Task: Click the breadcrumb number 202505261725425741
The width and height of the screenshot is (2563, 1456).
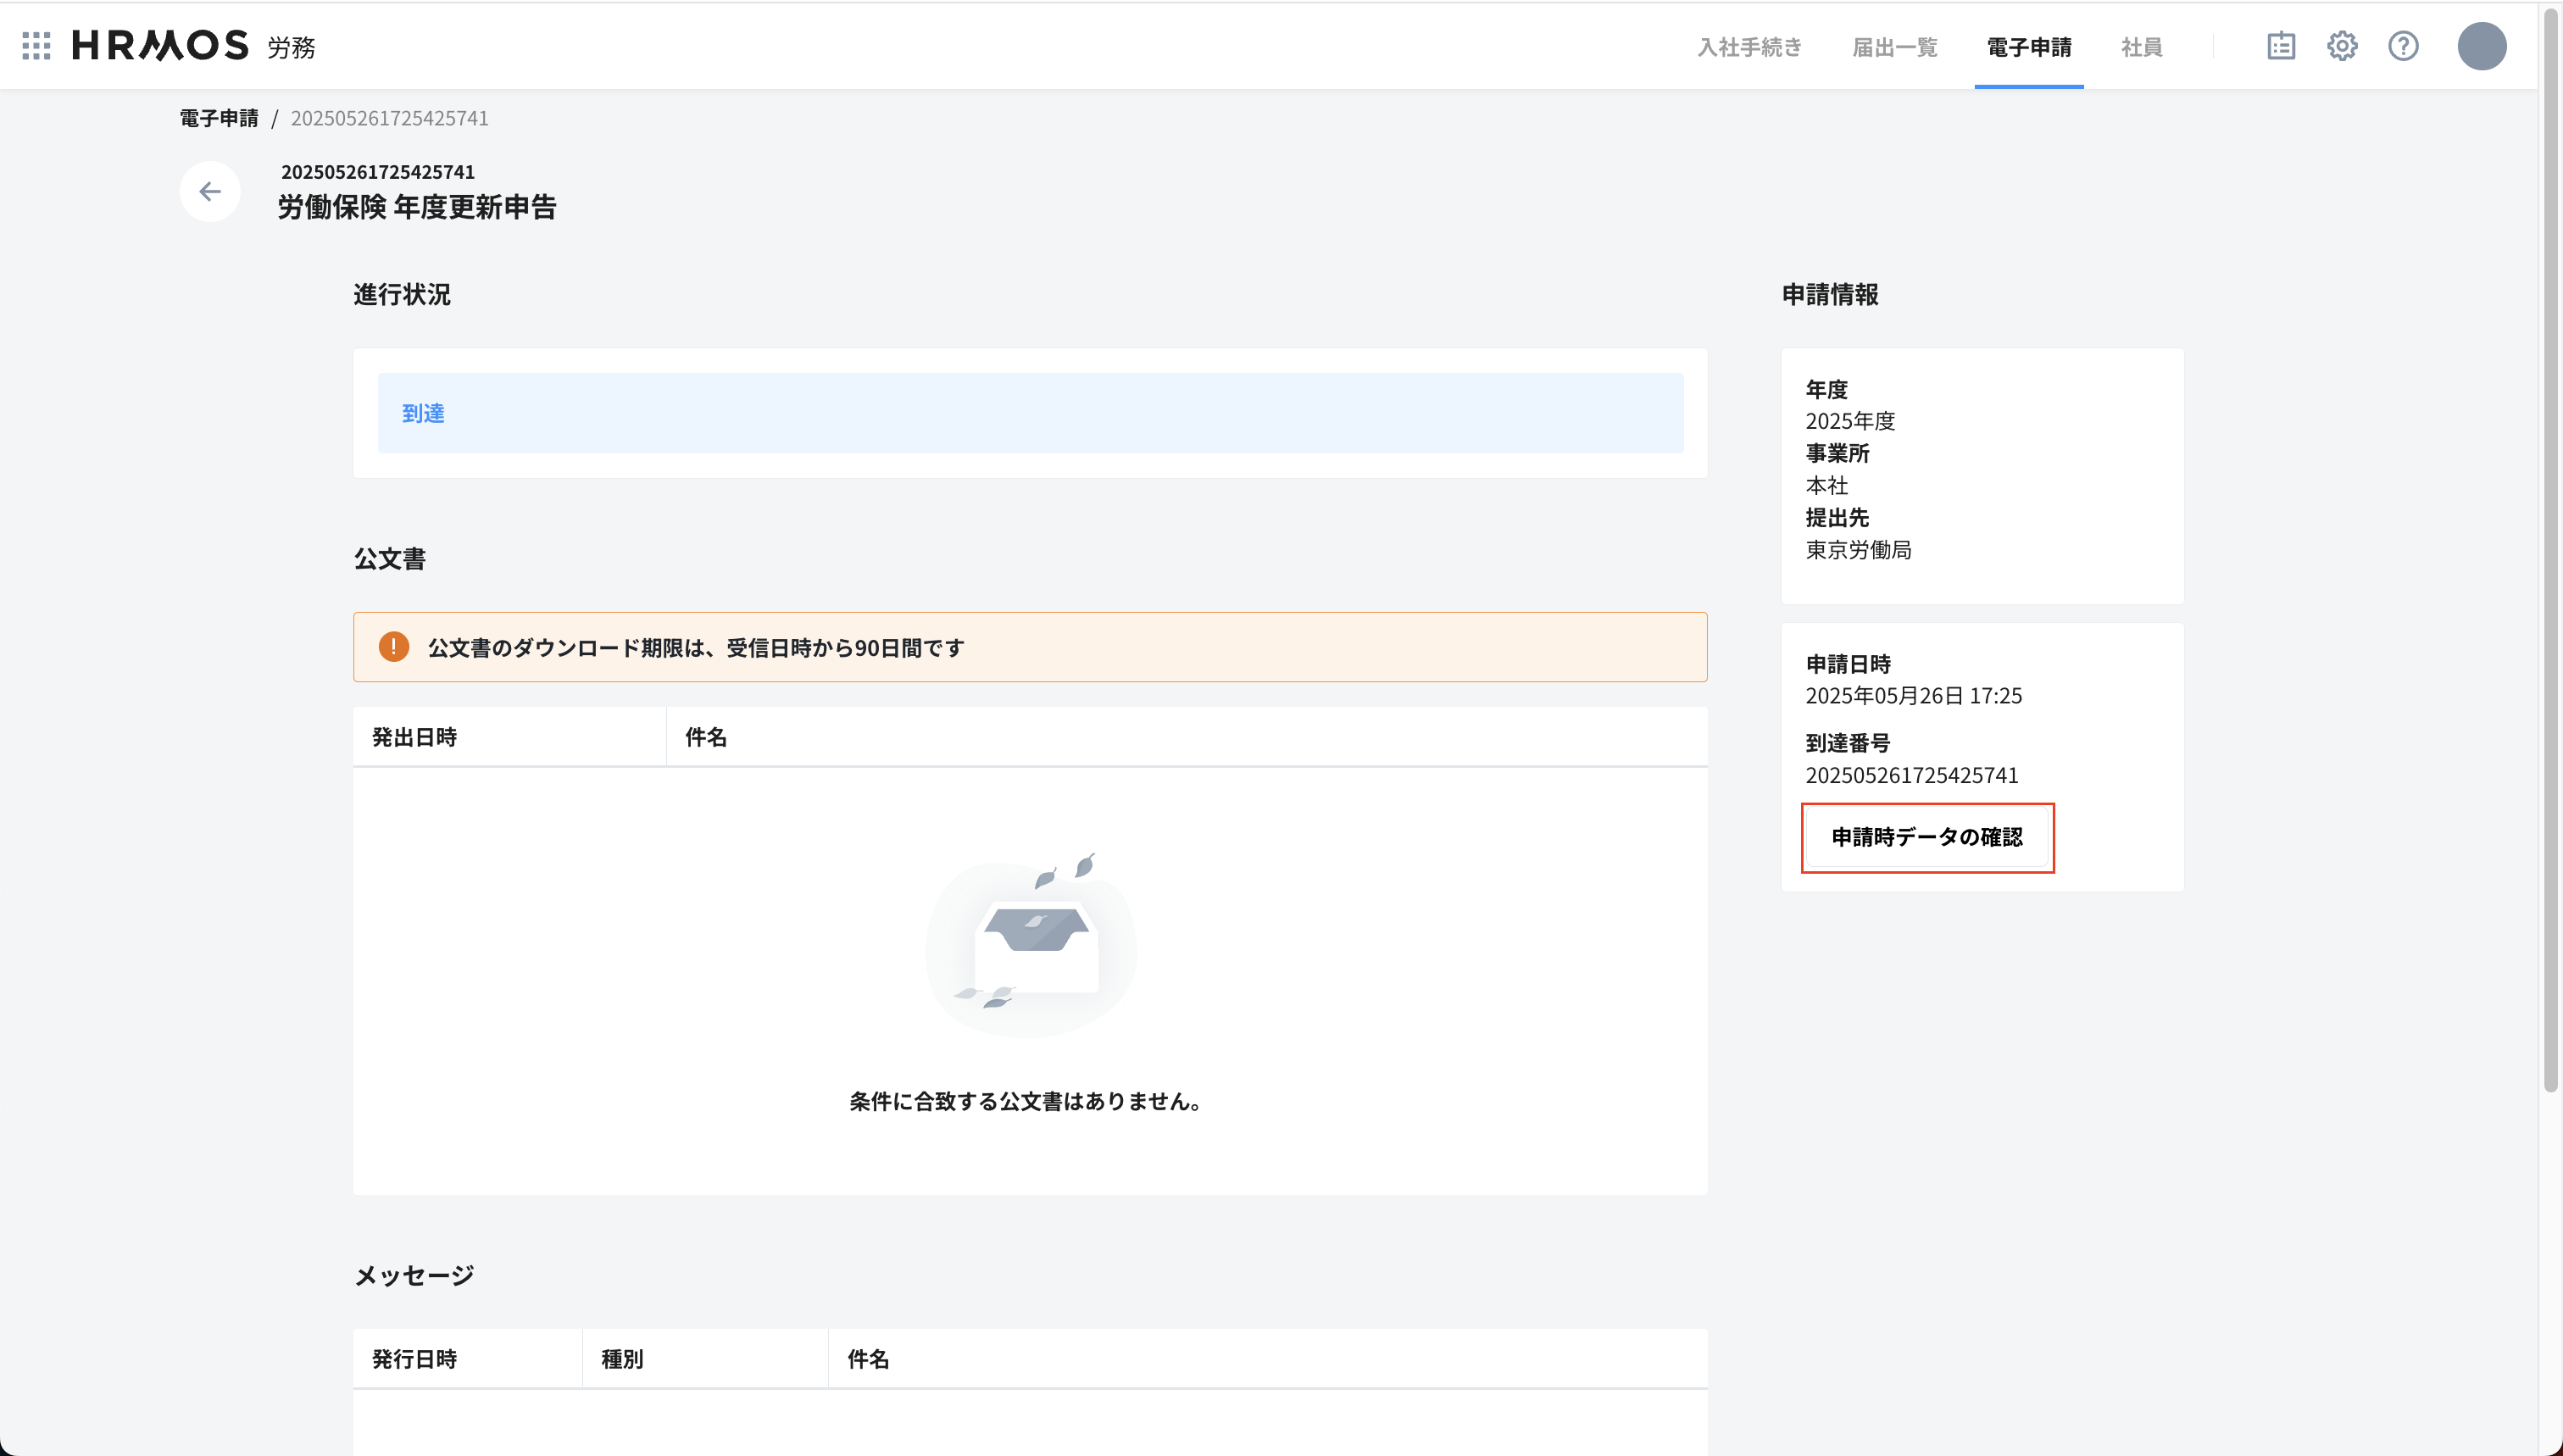Action: pyautogui.click(x=389, y=118)
